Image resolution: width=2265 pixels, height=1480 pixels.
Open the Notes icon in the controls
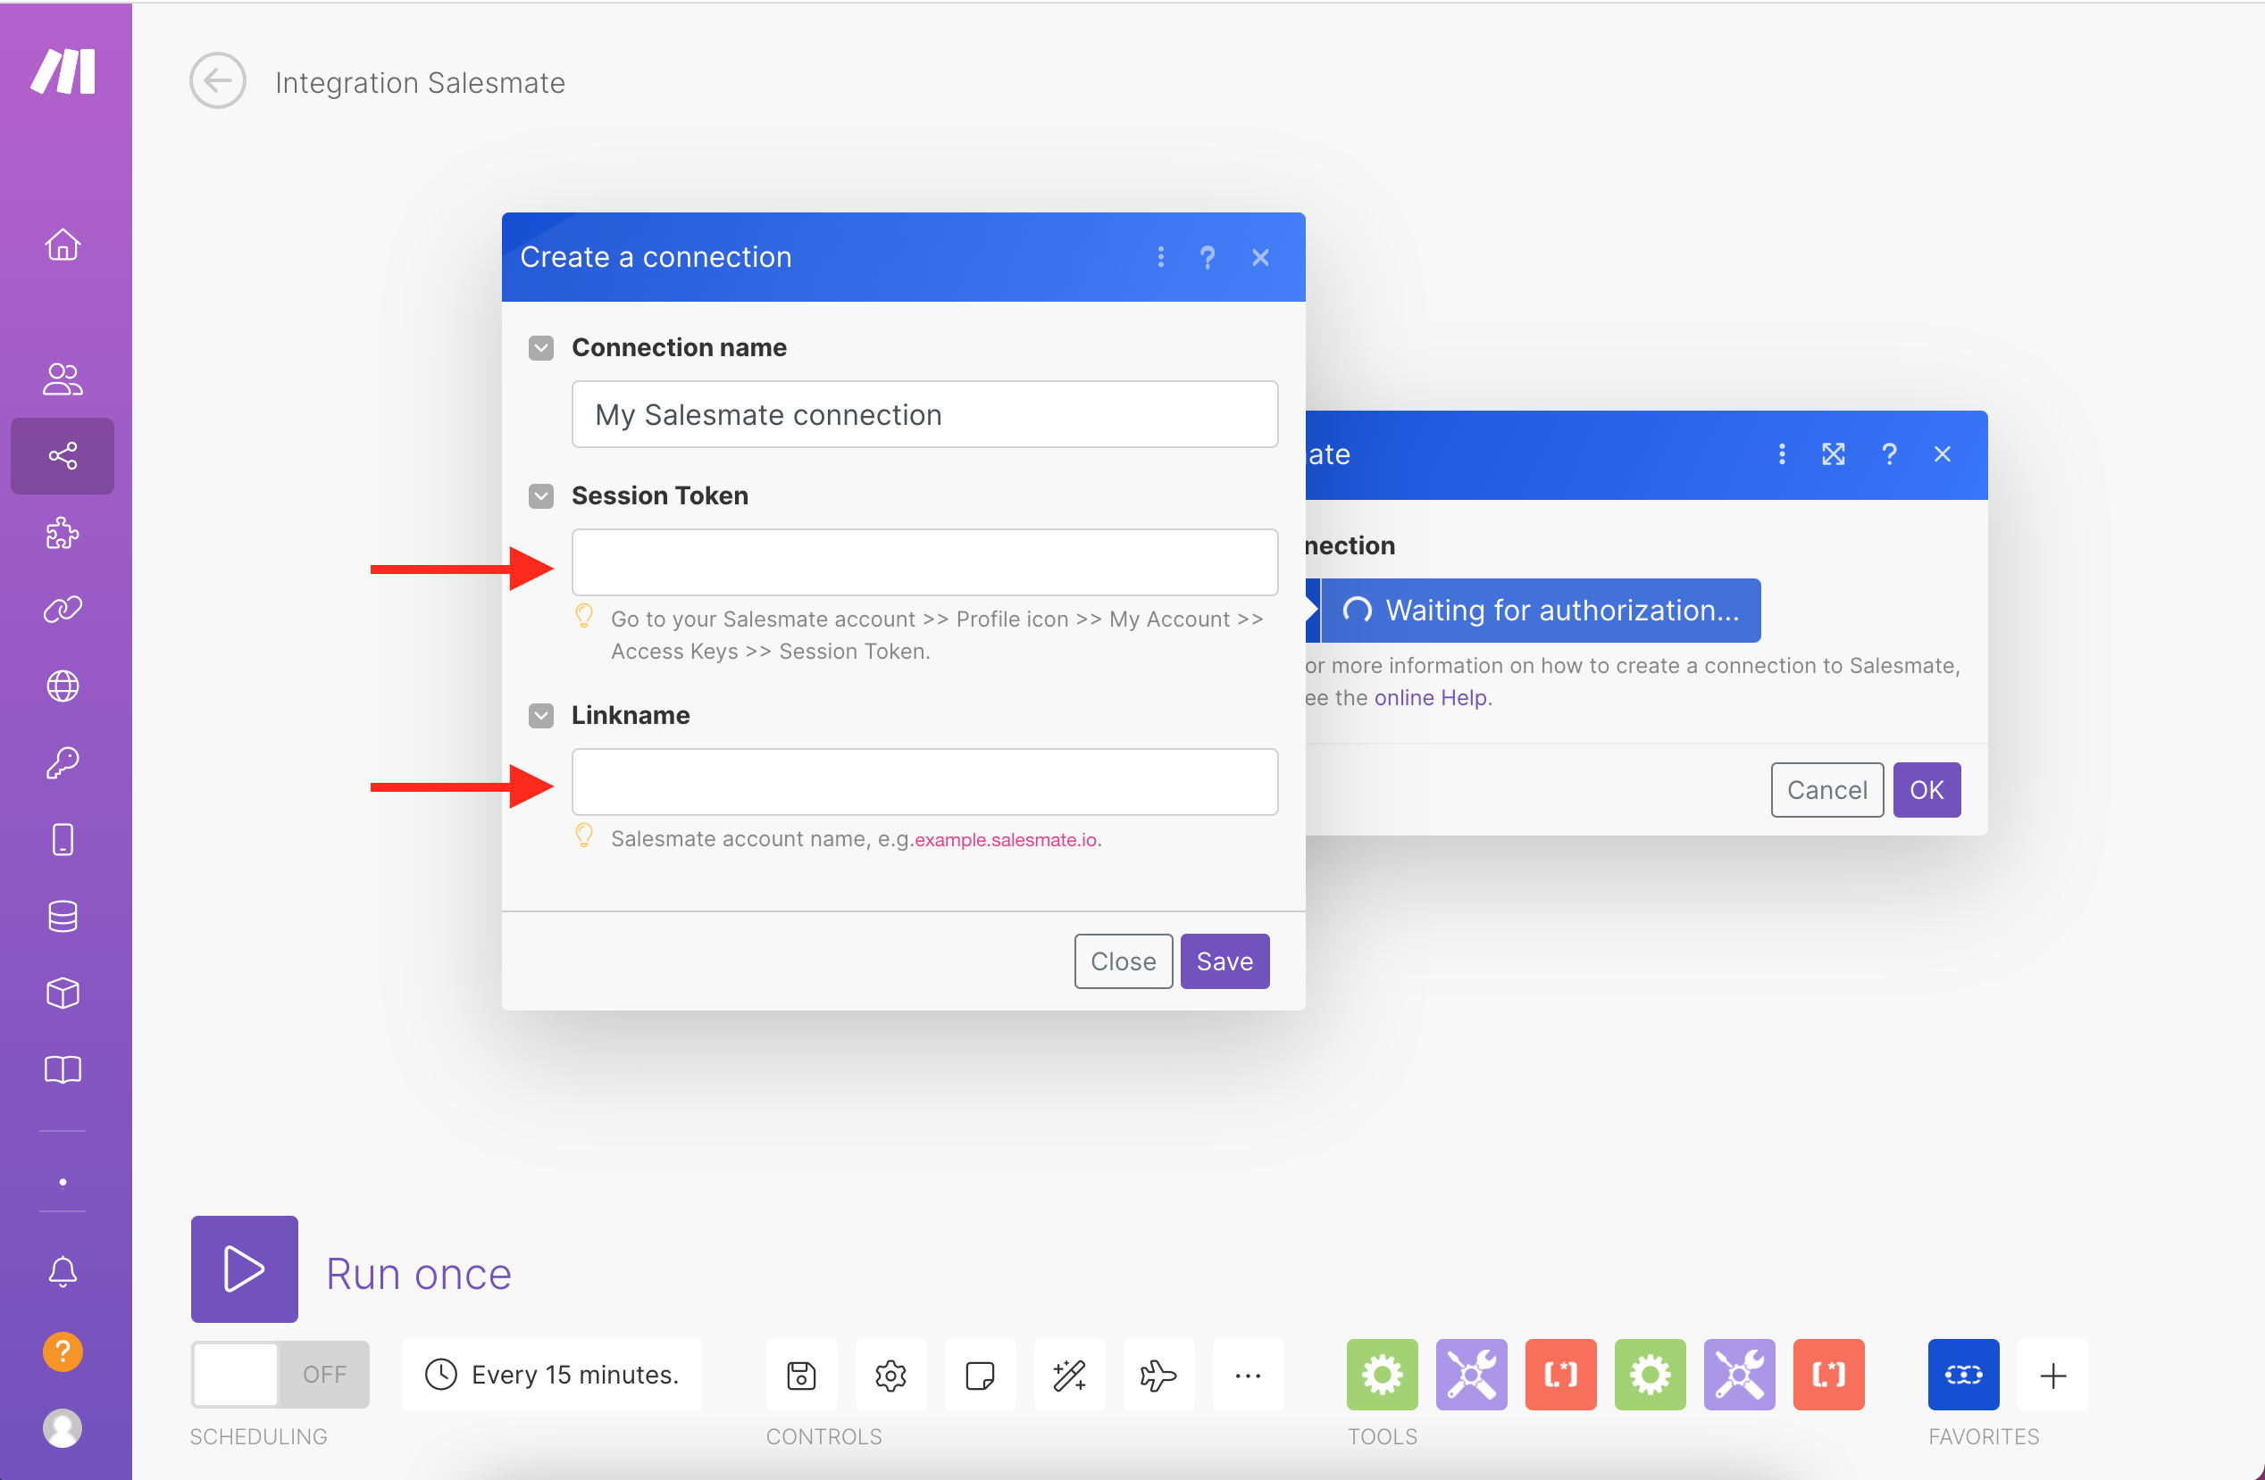coord(981,1376)
